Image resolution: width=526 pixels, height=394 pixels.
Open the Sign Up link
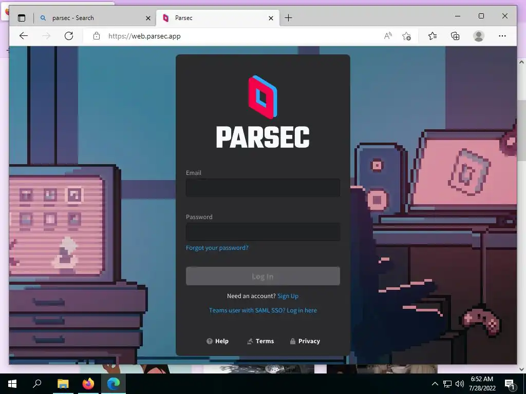point(288,296)
